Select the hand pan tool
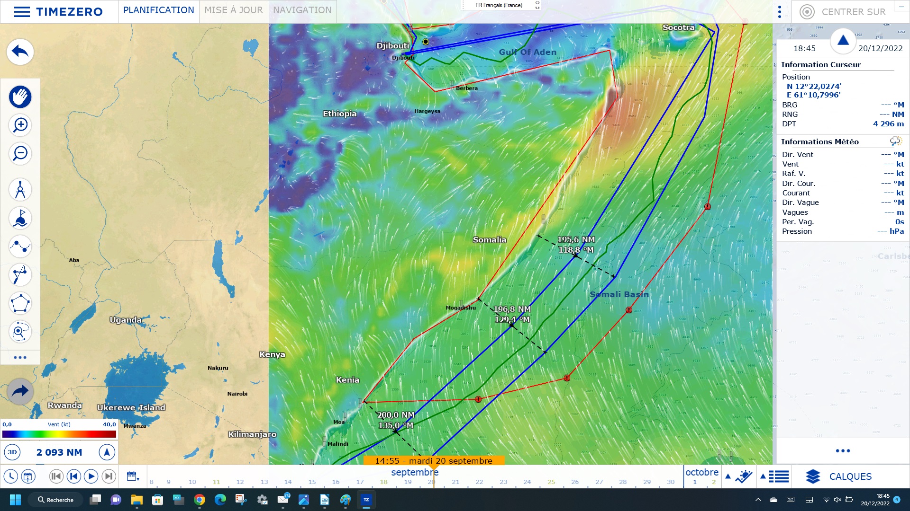The width and height of the screenshot is (910, 511). pos(20,97)
